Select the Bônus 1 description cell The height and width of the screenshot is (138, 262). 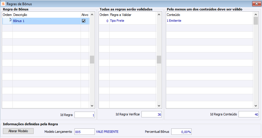pos(47,21)
